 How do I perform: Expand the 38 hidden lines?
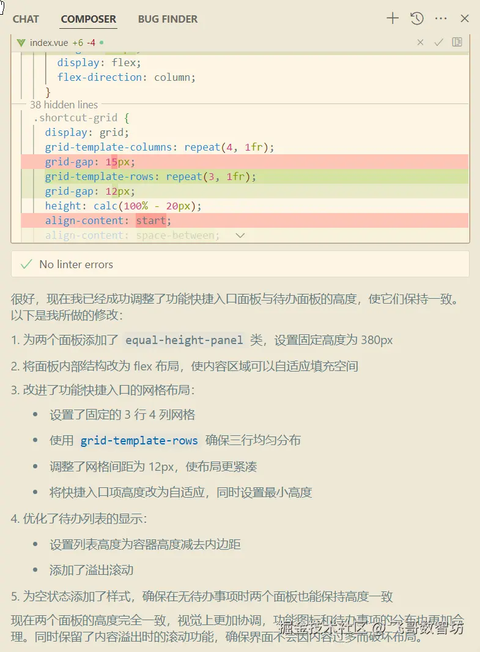(x=64, y=104)
